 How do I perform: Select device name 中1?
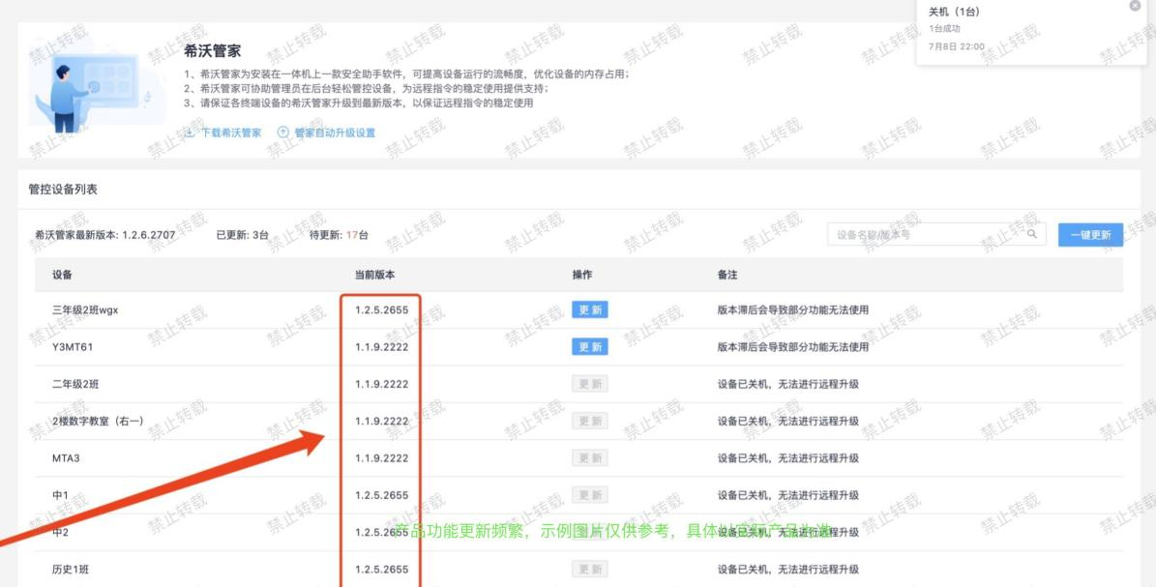60,495
